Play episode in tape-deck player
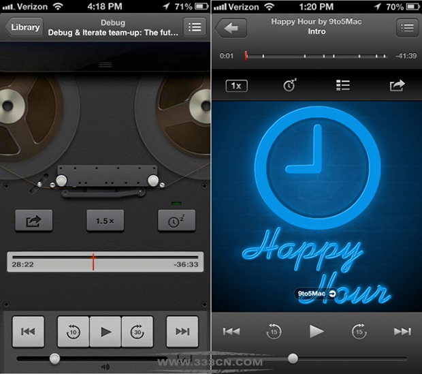The height and width of the screenshot is (374, 422). (105, 332)
